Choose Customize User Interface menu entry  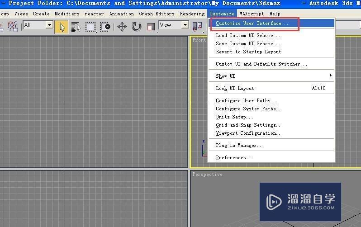272,23
